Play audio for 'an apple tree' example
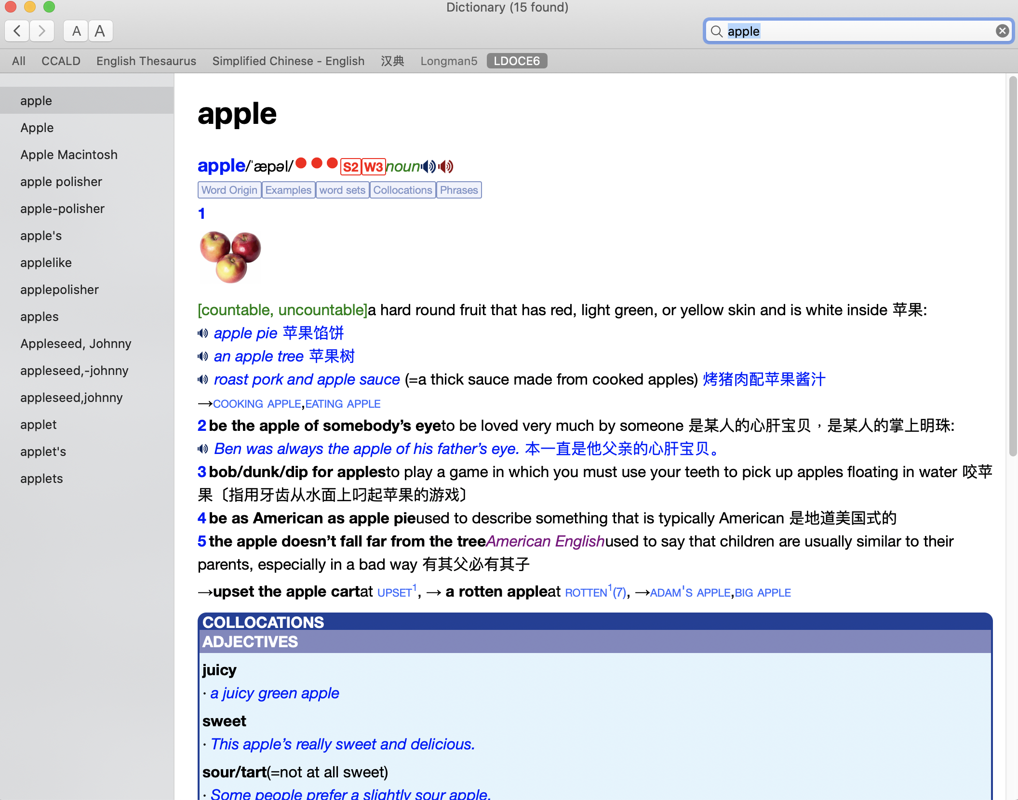 pyautogui.click(x=203, y=356)
